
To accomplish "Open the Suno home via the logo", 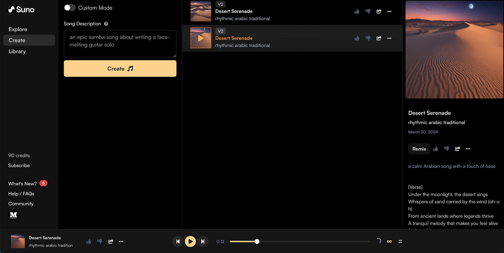I will [21, 9].
